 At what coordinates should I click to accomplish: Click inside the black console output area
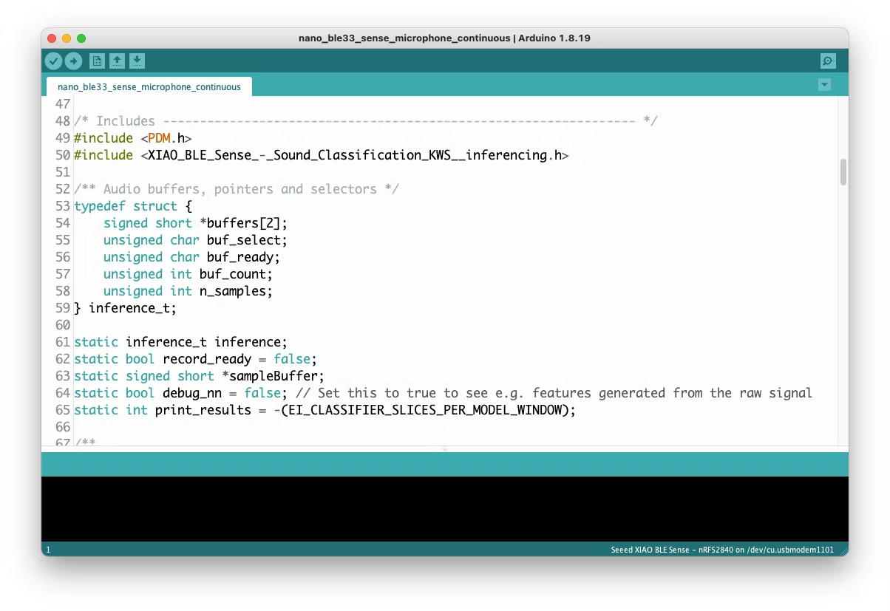444,509
